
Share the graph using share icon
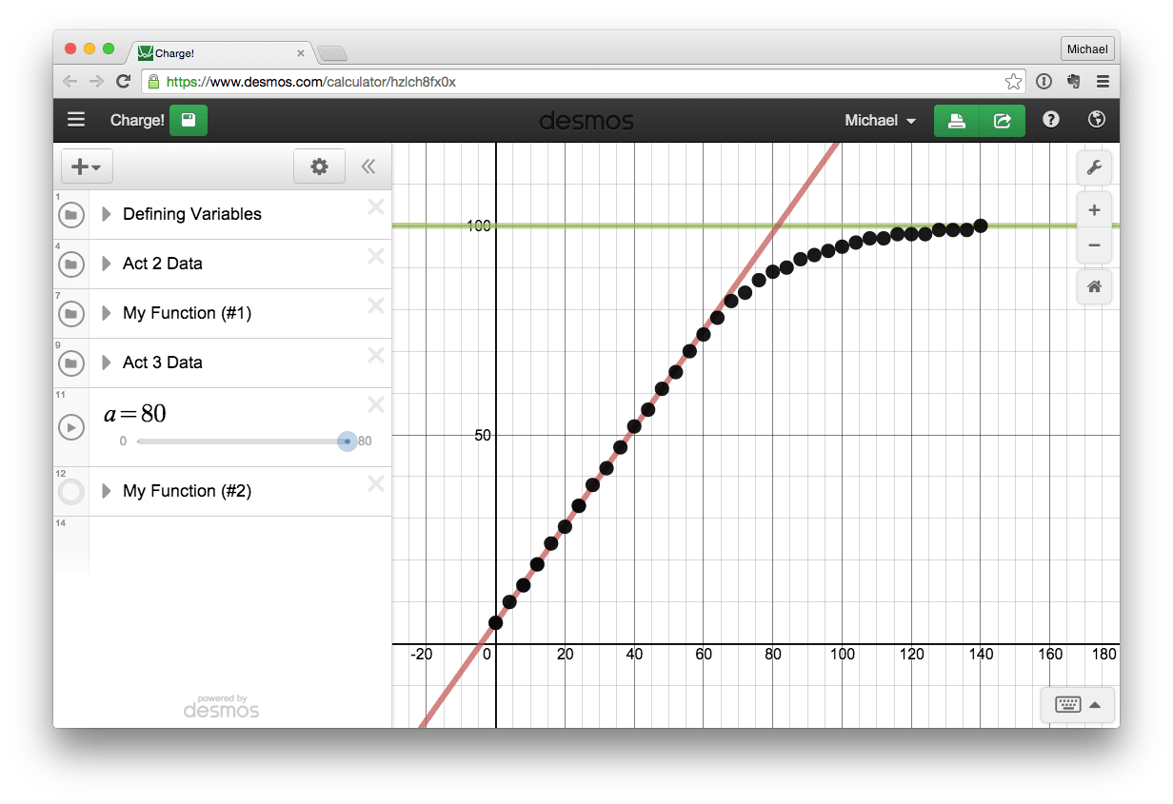pyautogui.click(x=1003, y=121)
